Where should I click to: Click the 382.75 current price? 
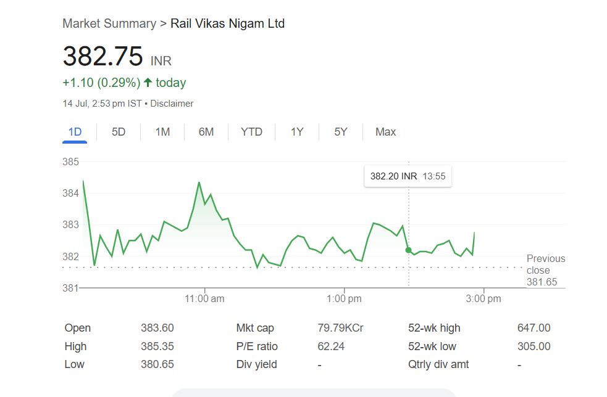pos(103,56)
